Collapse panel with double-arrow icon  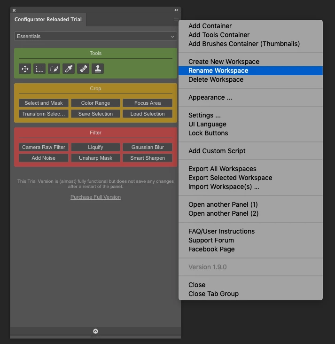click(x=176, y=10)
